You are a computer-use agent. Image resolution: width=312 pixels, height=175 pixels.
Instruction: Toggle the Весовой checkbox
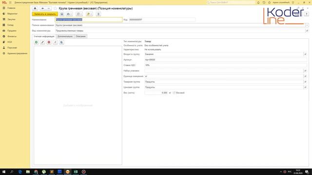tap(174, 93)
